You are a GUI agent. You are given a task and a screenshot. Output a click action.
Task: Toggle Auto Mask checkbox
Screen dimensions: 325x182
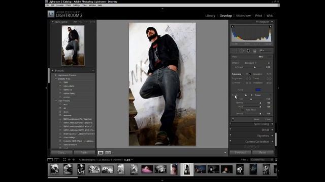click(243, 110)
